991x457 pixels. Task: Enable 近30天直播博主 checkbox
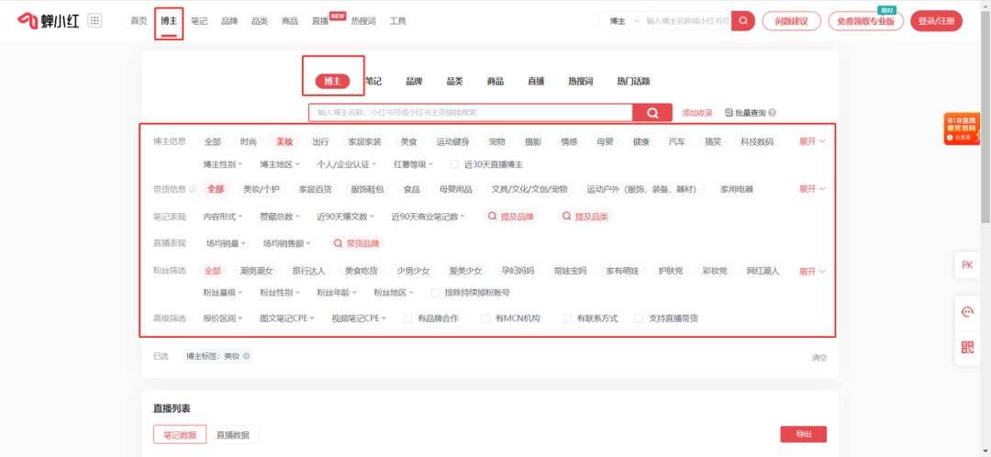pos(454,164)
